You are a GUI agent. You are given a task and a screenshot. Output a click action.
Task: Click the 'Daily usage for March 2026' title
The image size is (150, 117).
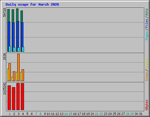tap(32, 4)
